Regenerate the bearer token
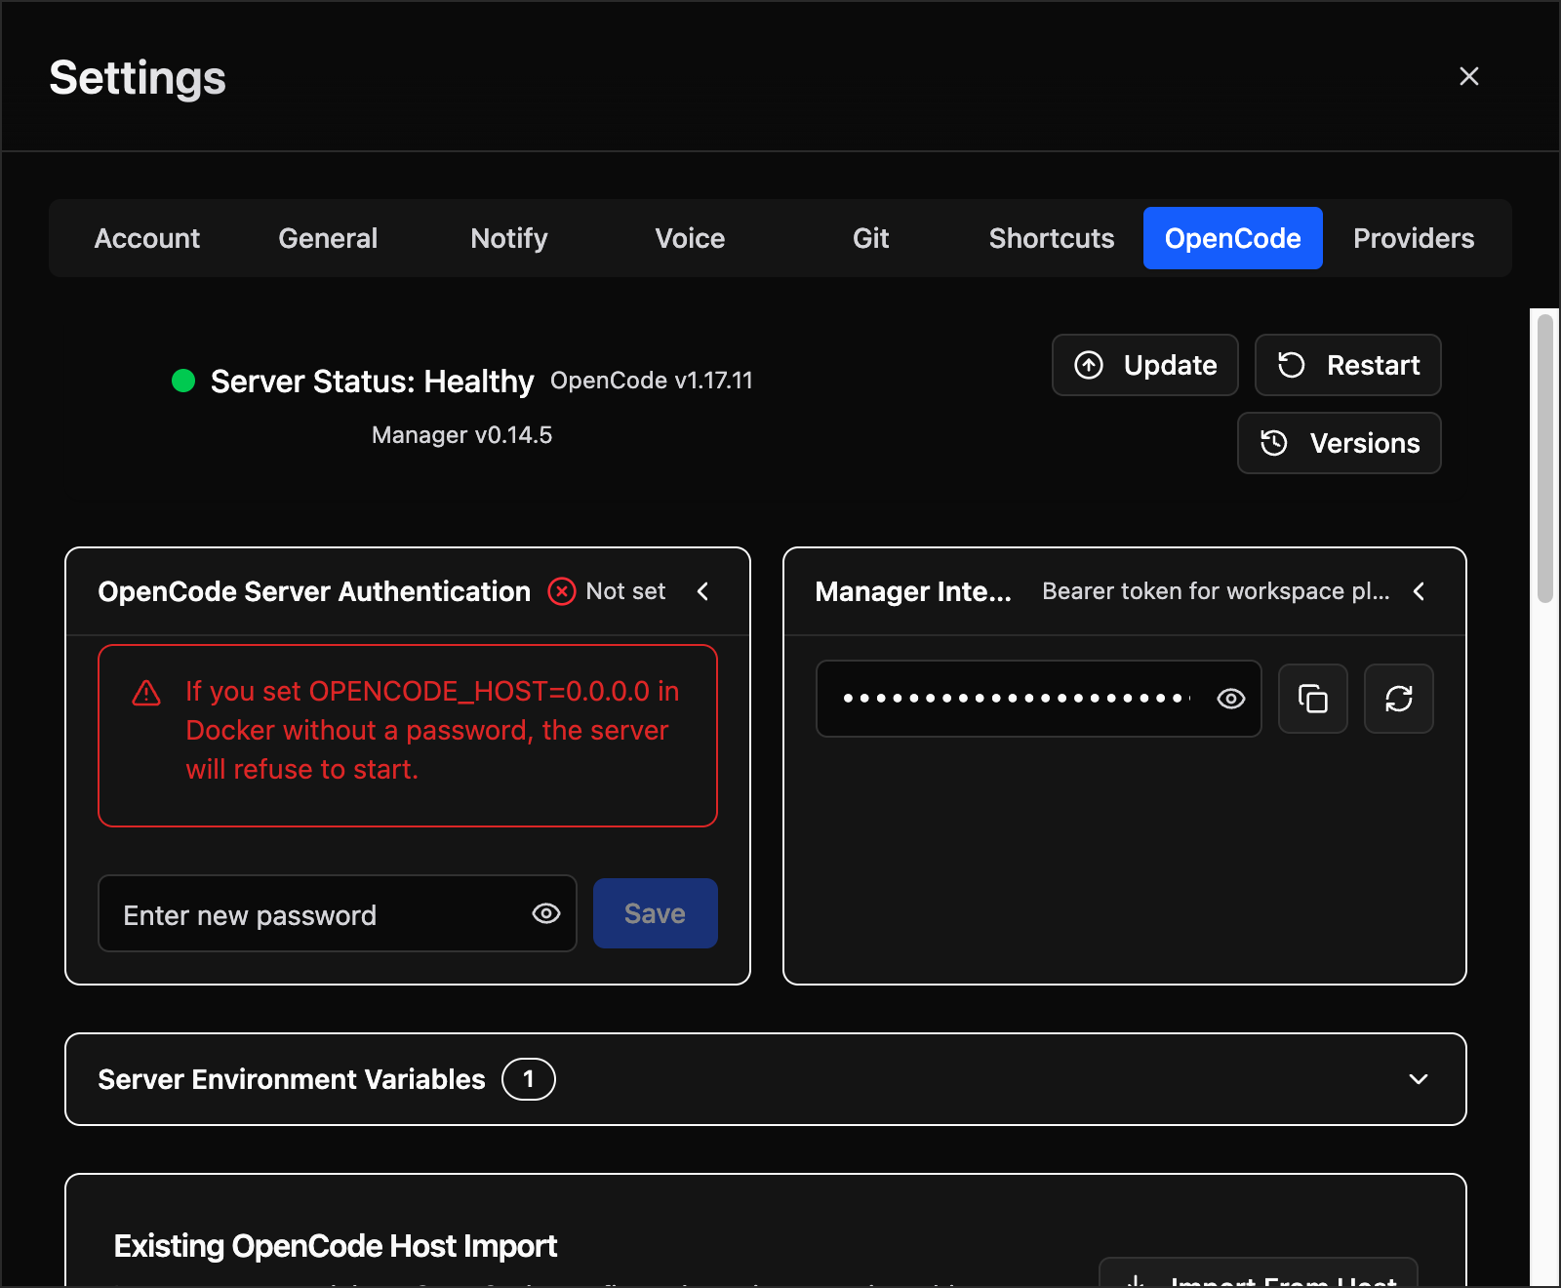1561x1288 pixels. [1399, 699]
